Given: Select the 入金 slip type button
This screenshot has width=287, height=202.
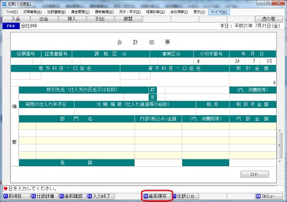Looking at the screenshot, I should (16, 19).
